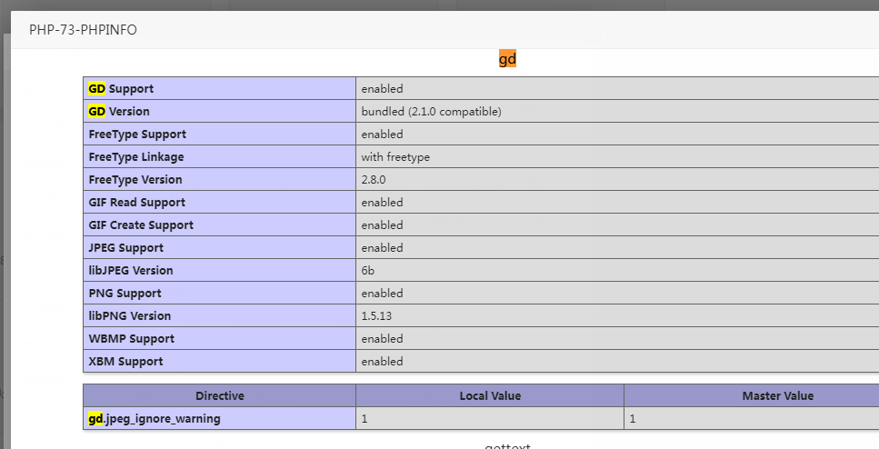Select the gd.jpeg_ignore_warning directive cell
Viewport: 879px width, 449px height.
(219, 418)
